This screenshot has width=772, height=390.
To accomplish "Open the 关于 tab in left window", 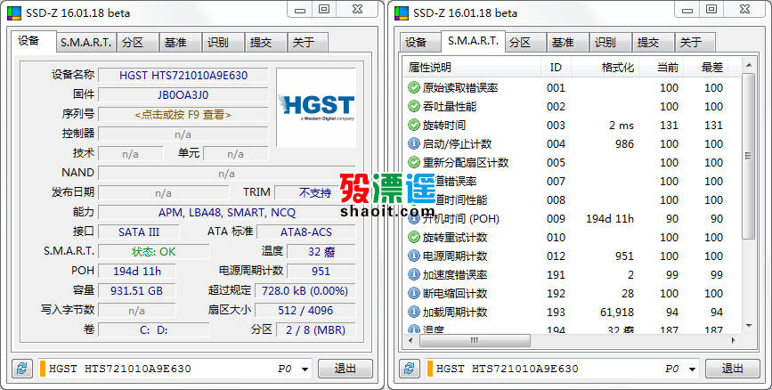I will tap(308, 43).
